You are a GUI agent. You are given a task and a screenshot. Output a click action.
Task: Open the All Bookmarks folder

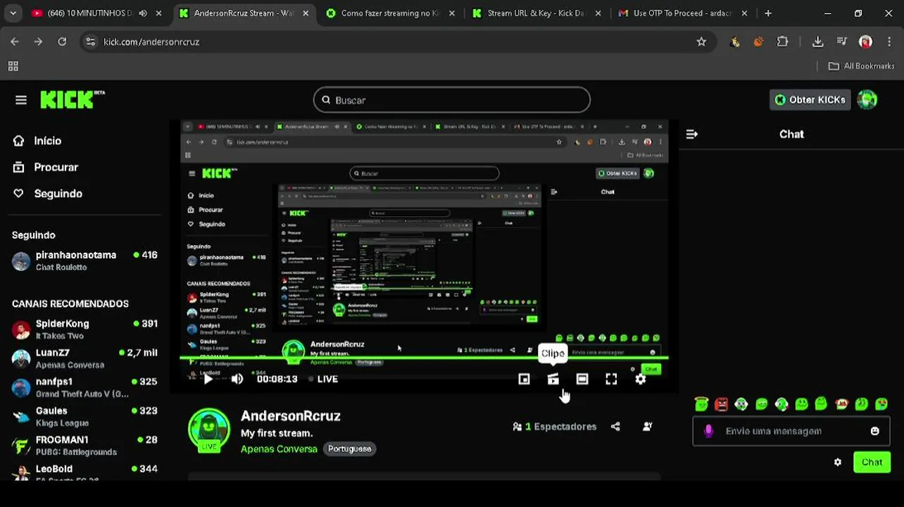click(862, 66)
